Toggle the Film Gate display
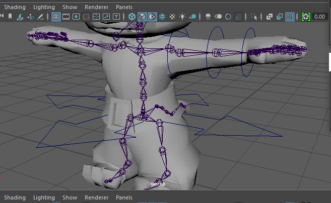Image resolution: width=331 pixels, height=203 pixels. point(66,17)
